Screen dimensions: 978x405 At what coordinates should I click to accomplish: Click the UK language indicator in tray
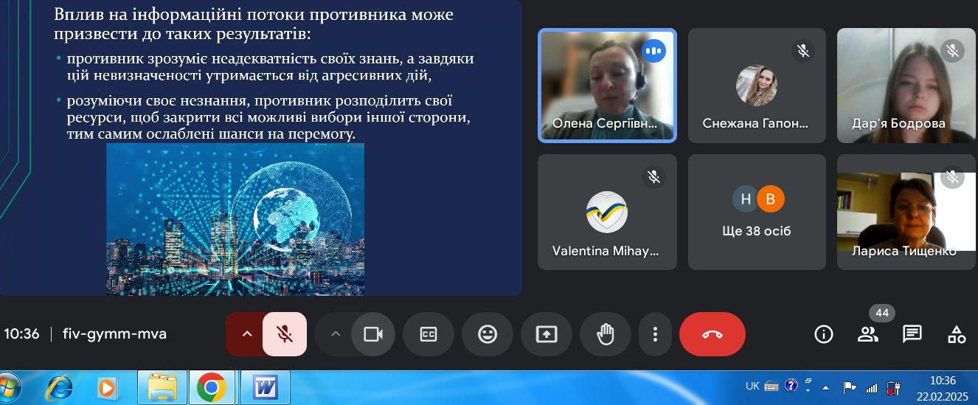752,387
